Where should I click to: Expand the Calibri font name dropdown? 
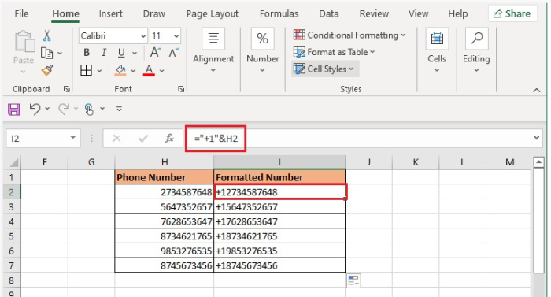coord(143,36)
